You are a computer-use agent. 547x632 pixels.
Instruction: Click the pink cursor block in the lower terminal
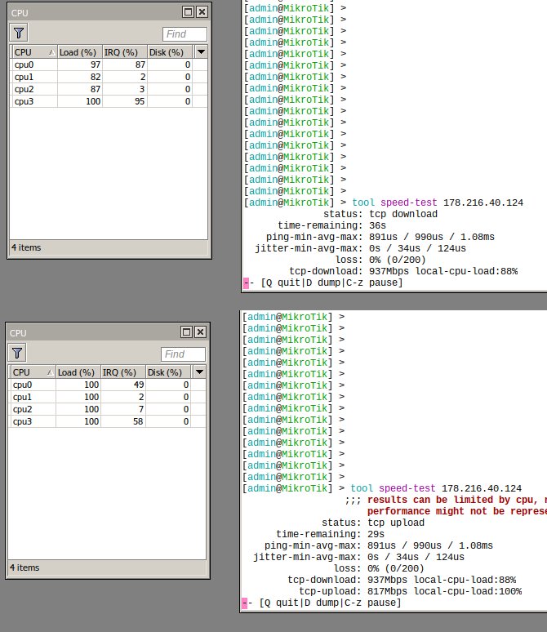point(244,603)
